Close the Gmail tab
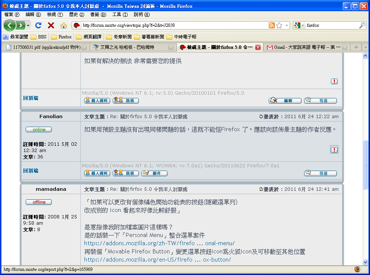370x275 pixels. tap(345, 47)
